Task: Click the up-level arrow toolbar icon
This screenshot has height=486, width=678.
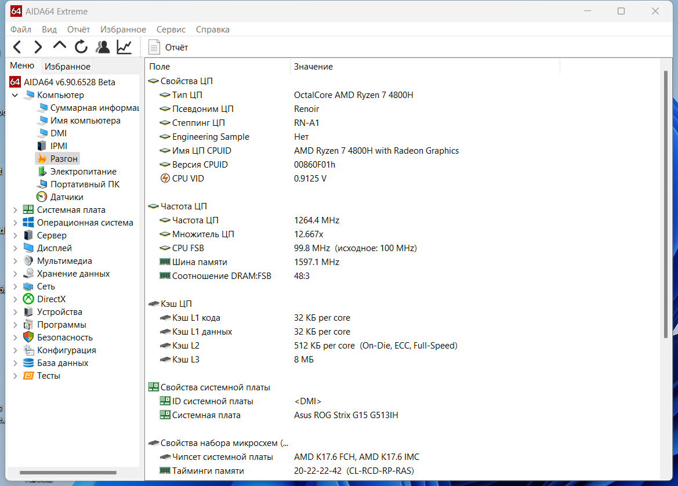Action: point(60,46)
